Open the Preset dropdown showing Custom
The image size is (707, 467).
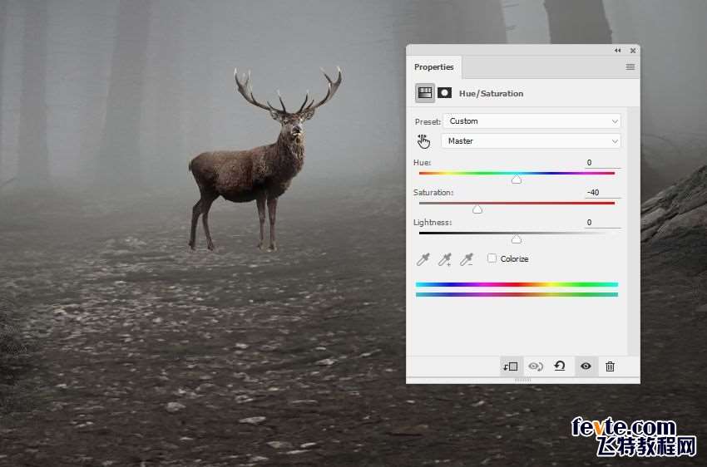(531, 121)
